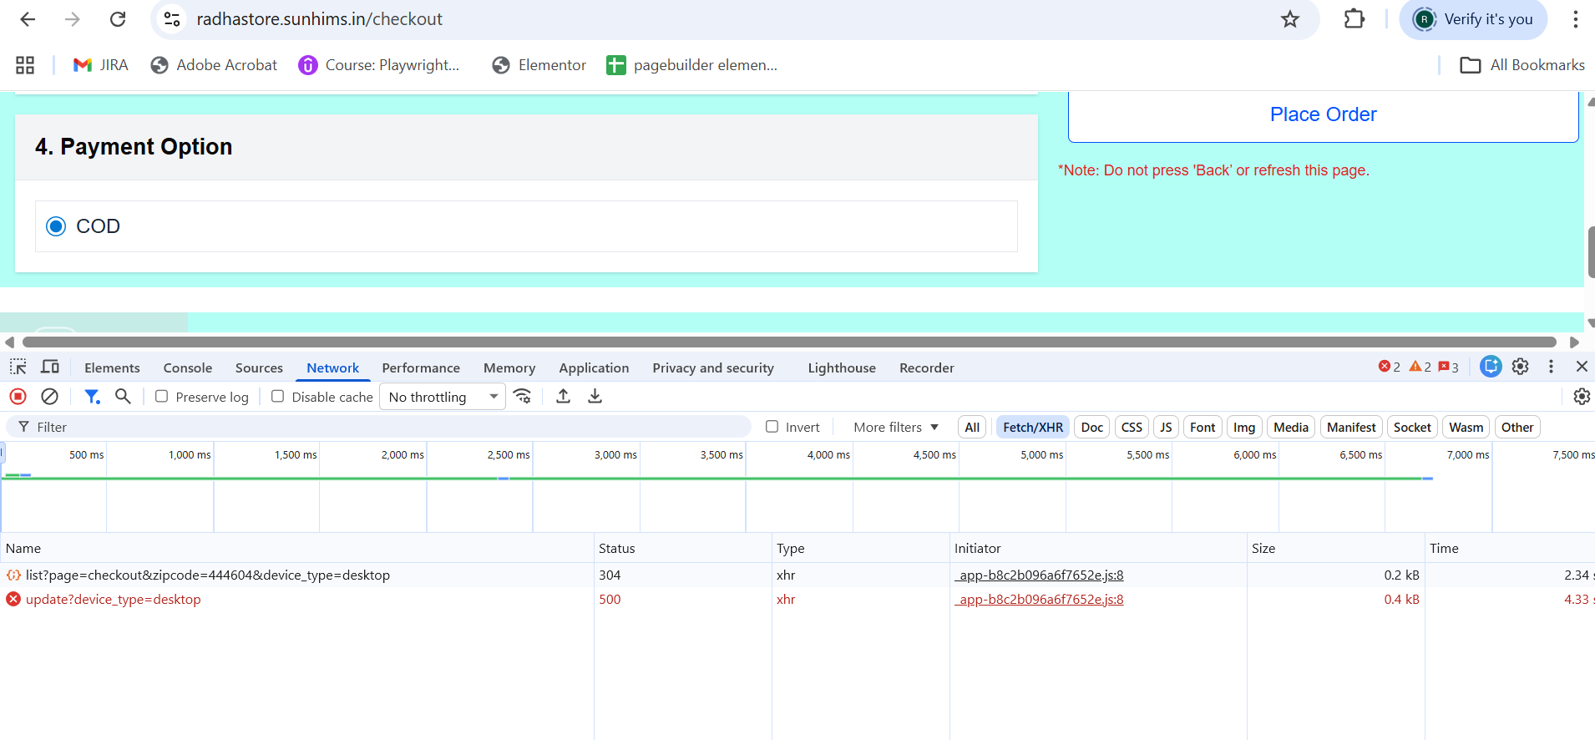This screenshot has width=1595, height=740.
Task: Go back to the previous page
Action: pyautogui.click(x=28, y=19)
